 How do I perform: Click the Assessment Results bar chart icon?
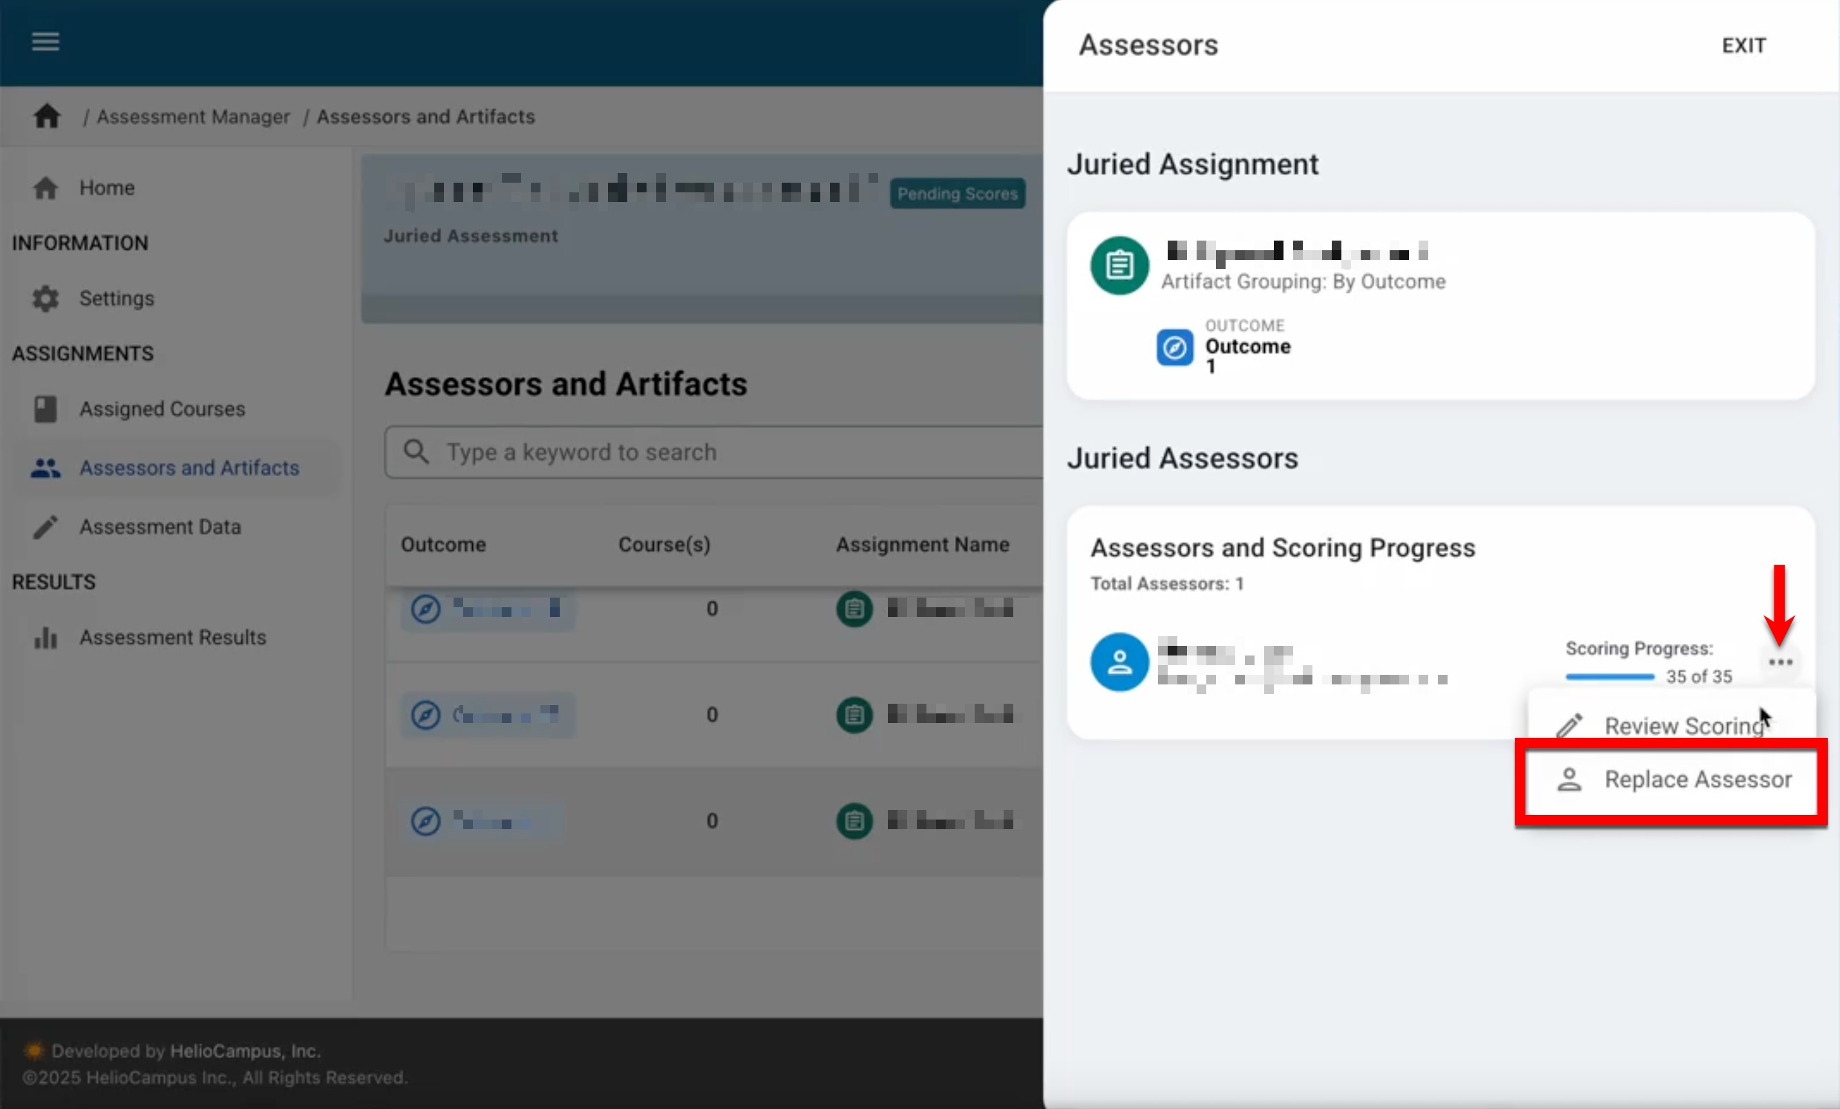pyautogui.click(x=46, y=637)
